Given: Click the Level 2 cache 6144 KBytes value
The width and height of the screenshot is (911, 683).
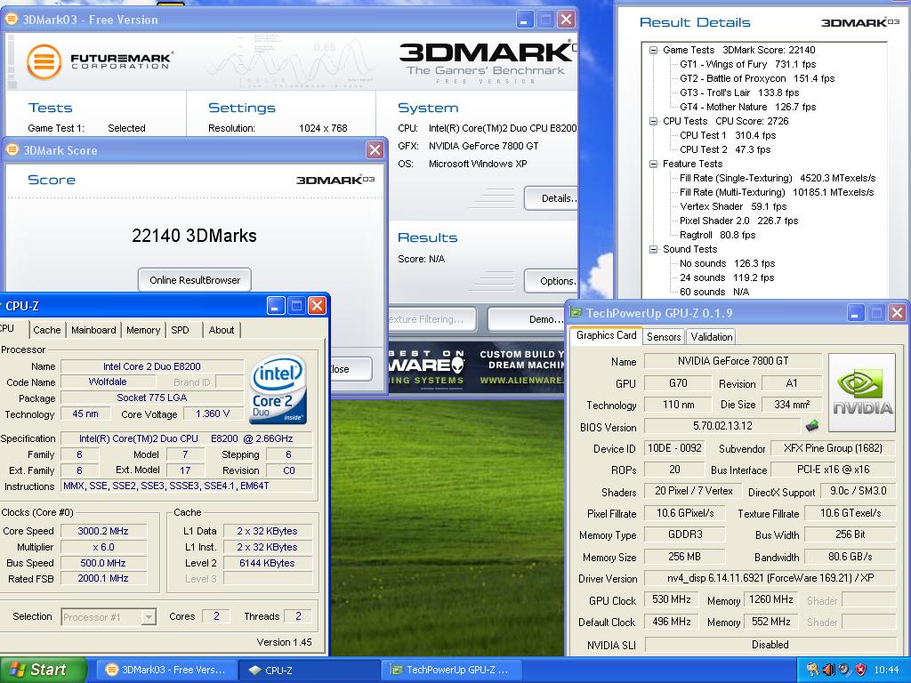Looking at the screenshot, I should (267, 563).
